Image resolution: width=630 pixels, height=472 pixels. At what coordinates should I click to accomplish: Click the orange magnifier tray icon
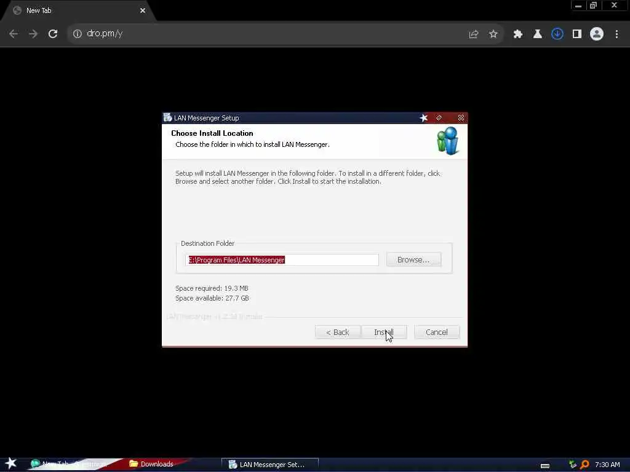[x=585, y=465]
